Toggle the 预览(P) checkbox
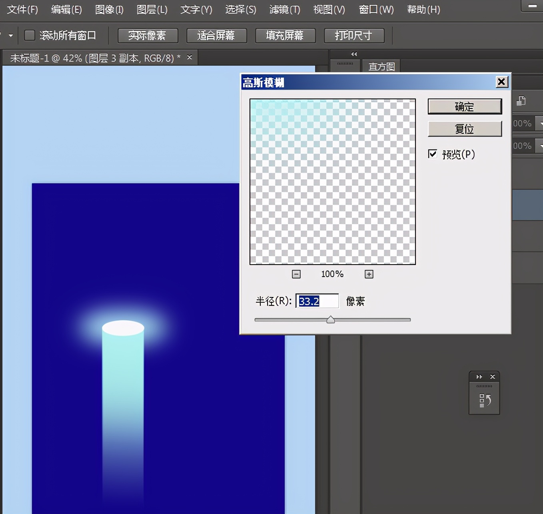 [433, 154]
